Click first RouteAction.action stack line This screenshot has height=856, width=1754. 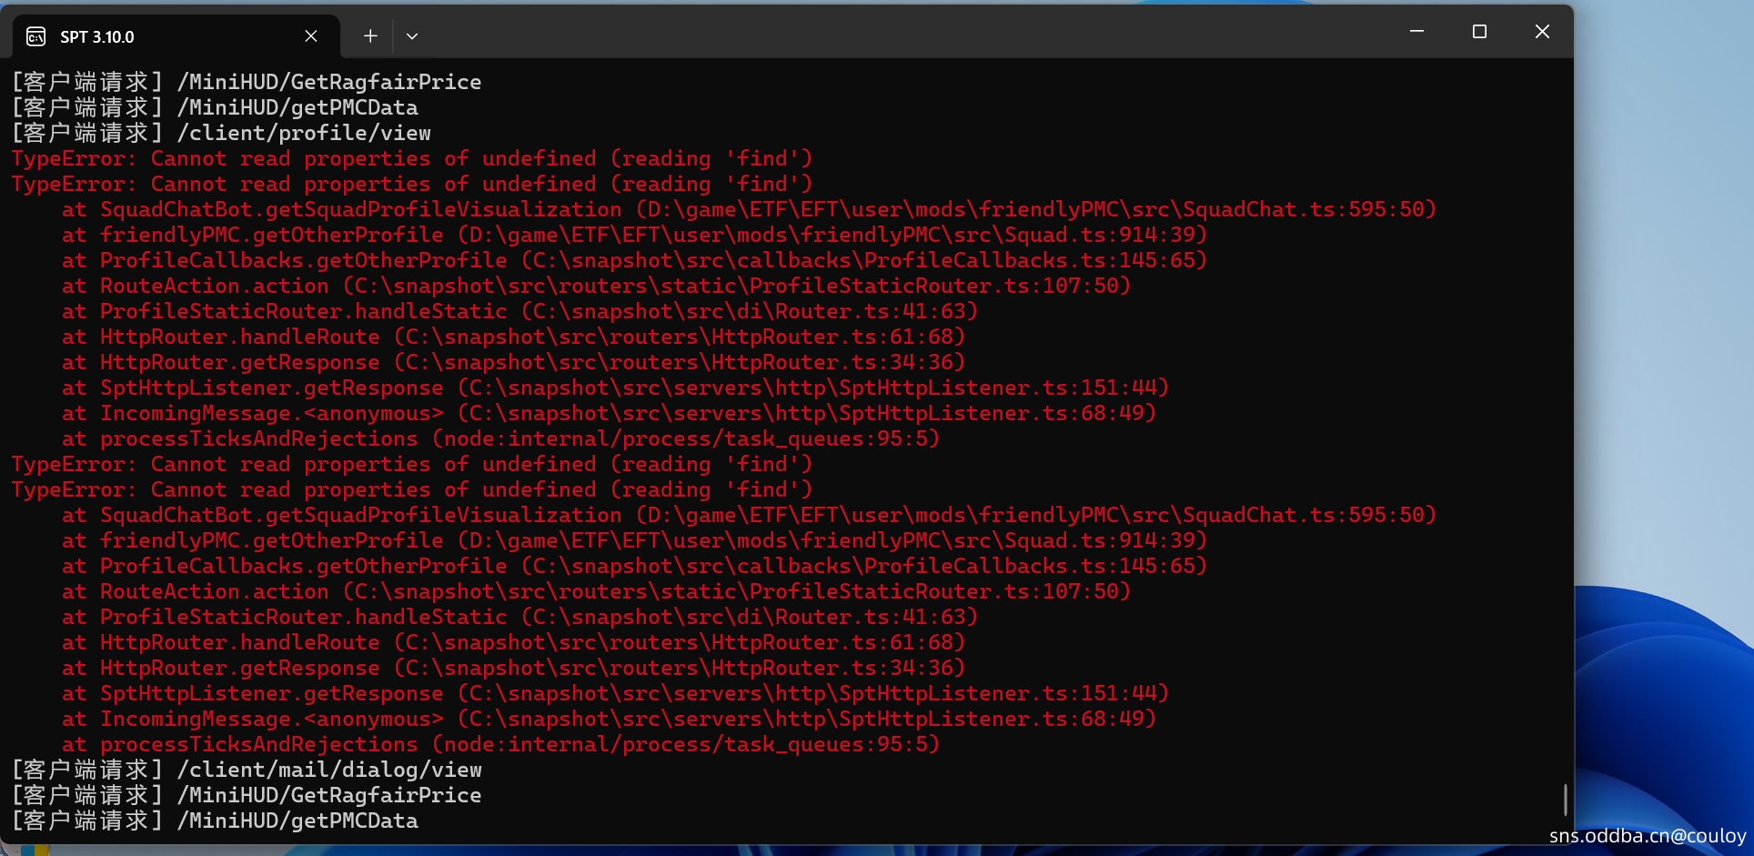(x=597, y=286)
